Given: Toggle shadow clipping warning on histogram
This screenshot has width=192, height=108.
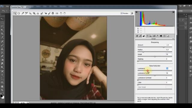Looking at the screenshot, I should 136,12.
